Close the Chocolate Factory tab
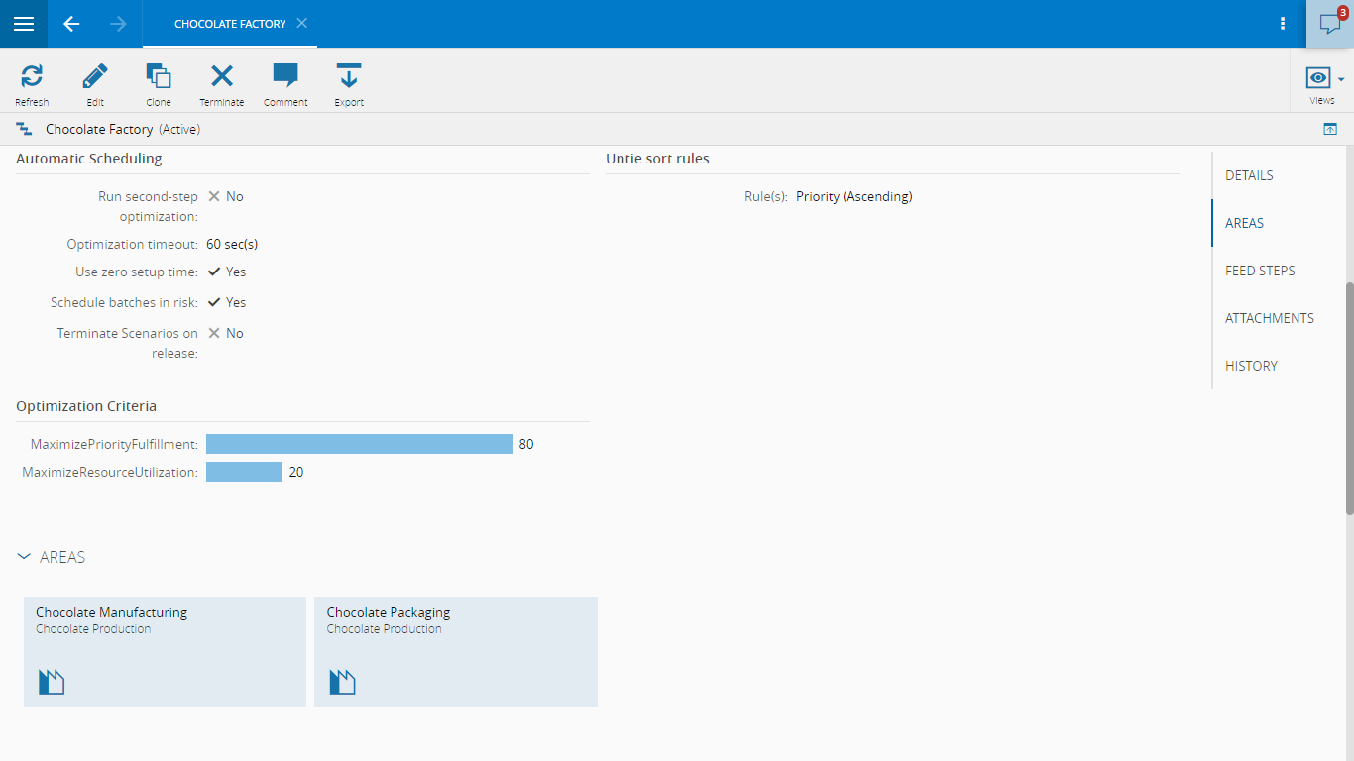1354x761 pixels. [x=302, y=24]
